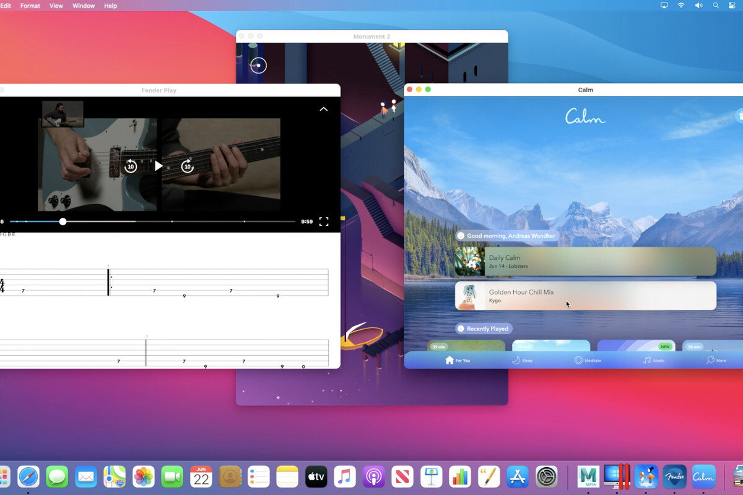Open Reminders from the Dock

pos(259,476)
